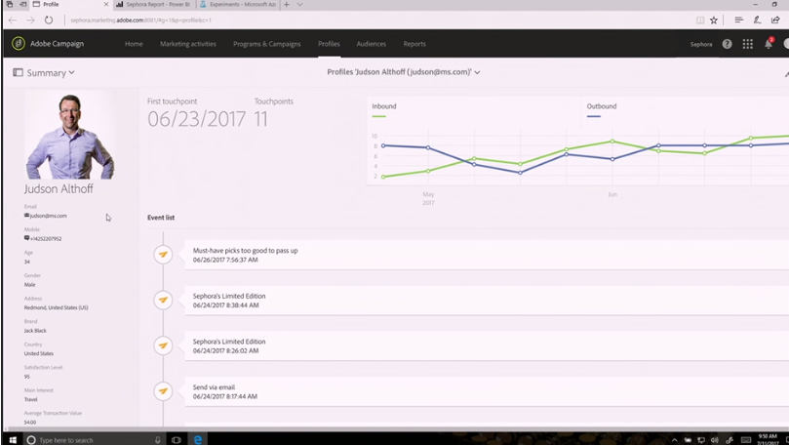Open the app switcher grid icon
The width and height of the screenshot is (789, 446).
coord(747,44)
